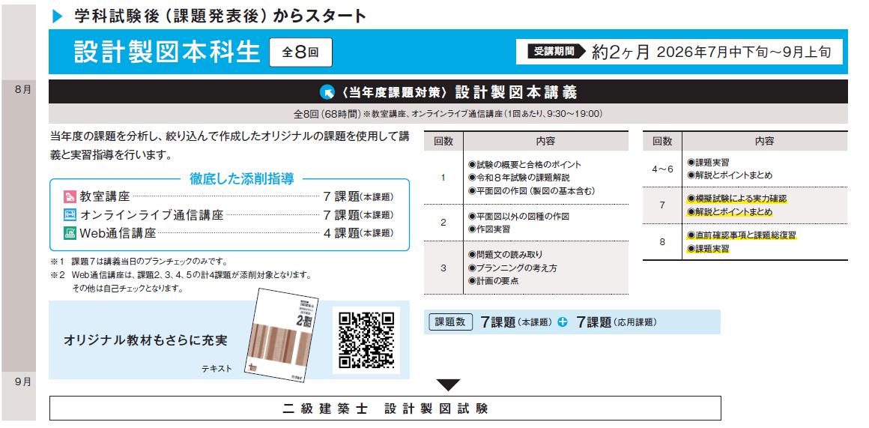Screen dimensions: 869x428
Task: Click the pink 教室講座 icon
Action: pyautogui.click(x=70, y=196)
